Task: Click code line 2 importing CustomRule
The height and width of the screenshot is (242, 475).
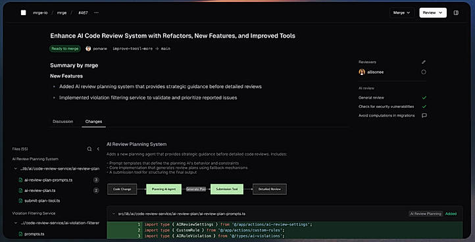Action: click(214, 230)
